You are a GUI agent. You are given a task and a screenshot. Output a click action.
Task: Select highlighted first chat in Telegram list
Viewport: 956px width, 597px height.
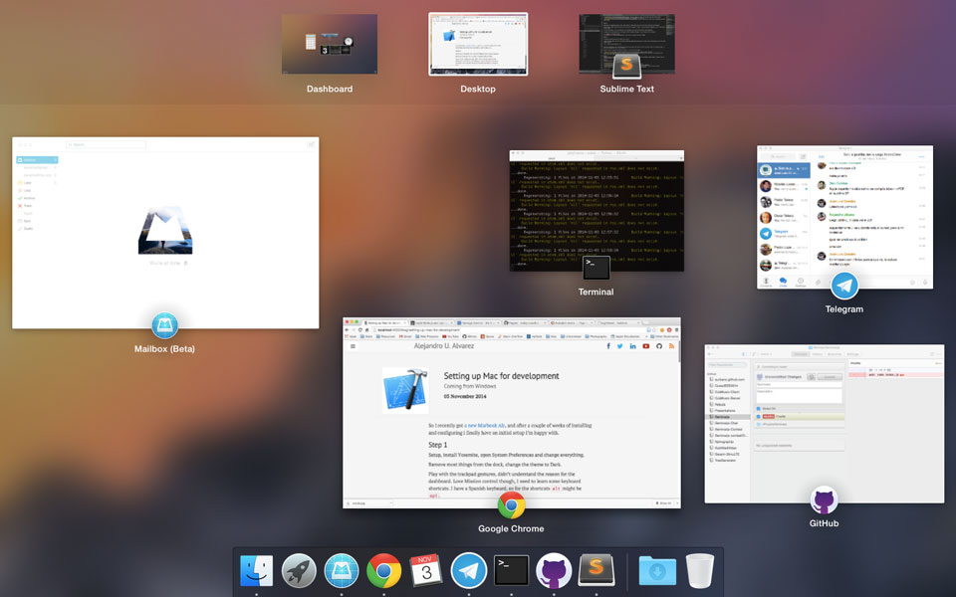pos(784,170)
